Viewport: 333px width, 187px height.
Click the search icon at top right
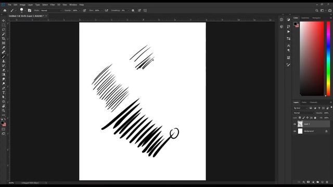(317, 10)
